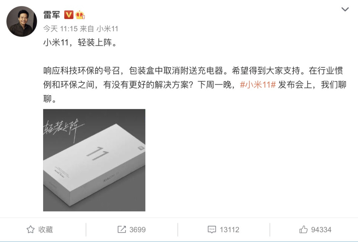Click the 来自 小米11 source link
Image resolution: width=358 pixels, height=242 pixels.
tap(99, 29)
